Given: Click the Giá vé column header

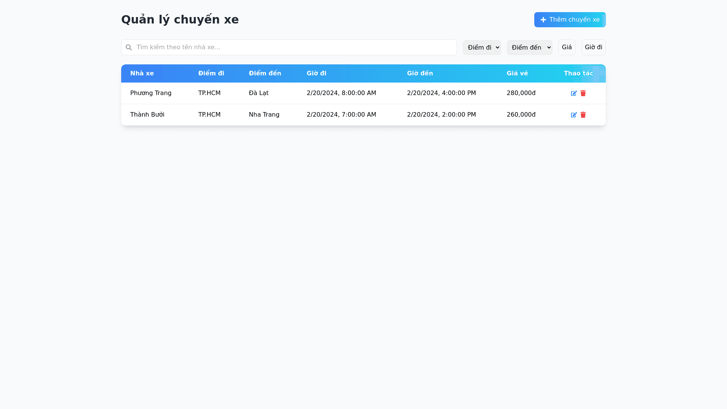Looking at the screenshot, I should tap(517, 73).
